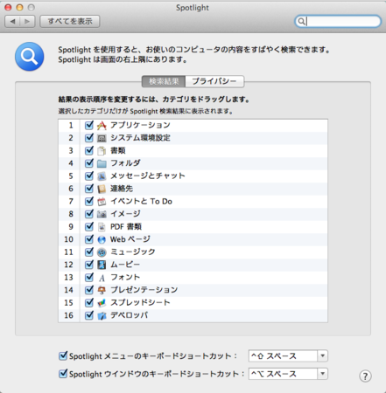
Task: Select the スプレッドシート row label
Action: tap(140, 302)
